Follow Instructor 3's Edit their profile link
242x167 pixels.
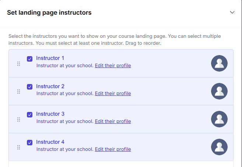pyautogui.click(x=113, y=121)
